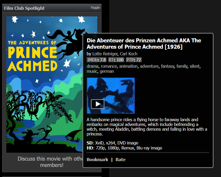Rate this movie

(121, 160)
